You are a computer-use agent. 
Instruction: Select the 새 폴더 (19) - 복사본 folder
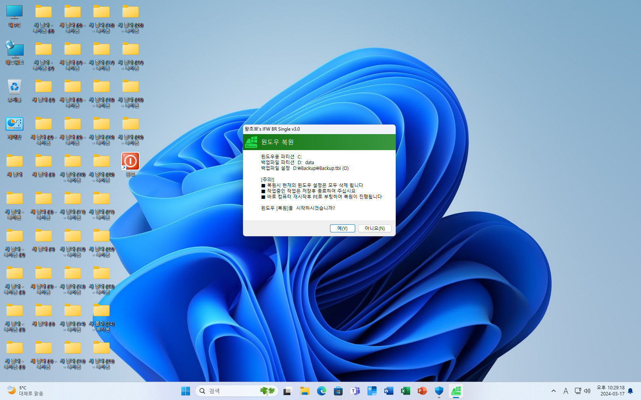(x=101, y=131)
